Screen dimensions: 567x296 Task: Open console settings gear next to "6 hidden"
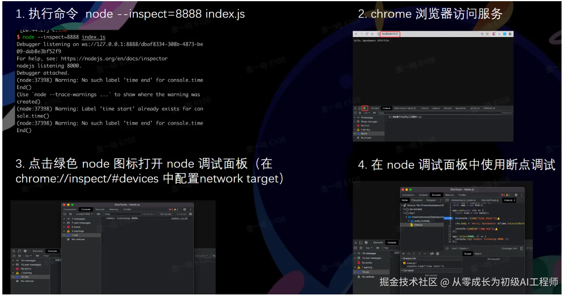tap(190, 214)
